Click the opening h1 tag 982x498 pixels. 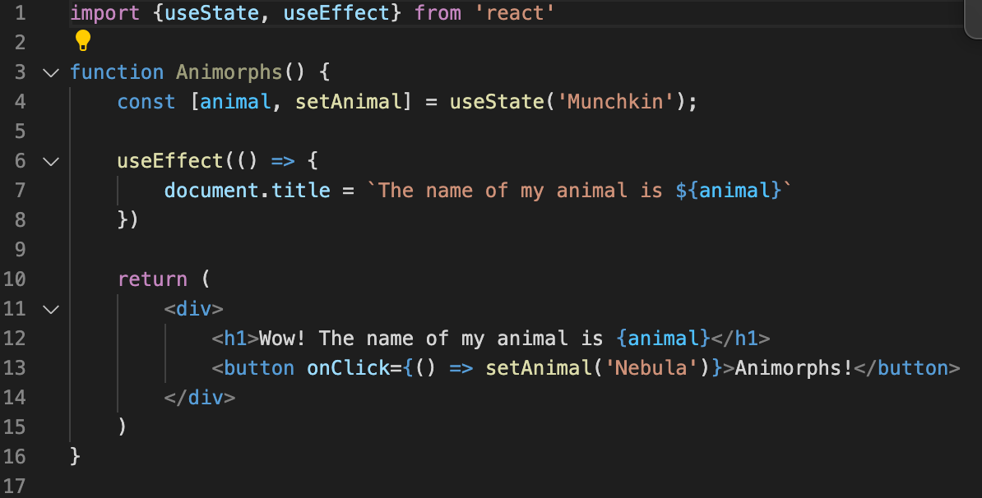(x=235, y=339)
